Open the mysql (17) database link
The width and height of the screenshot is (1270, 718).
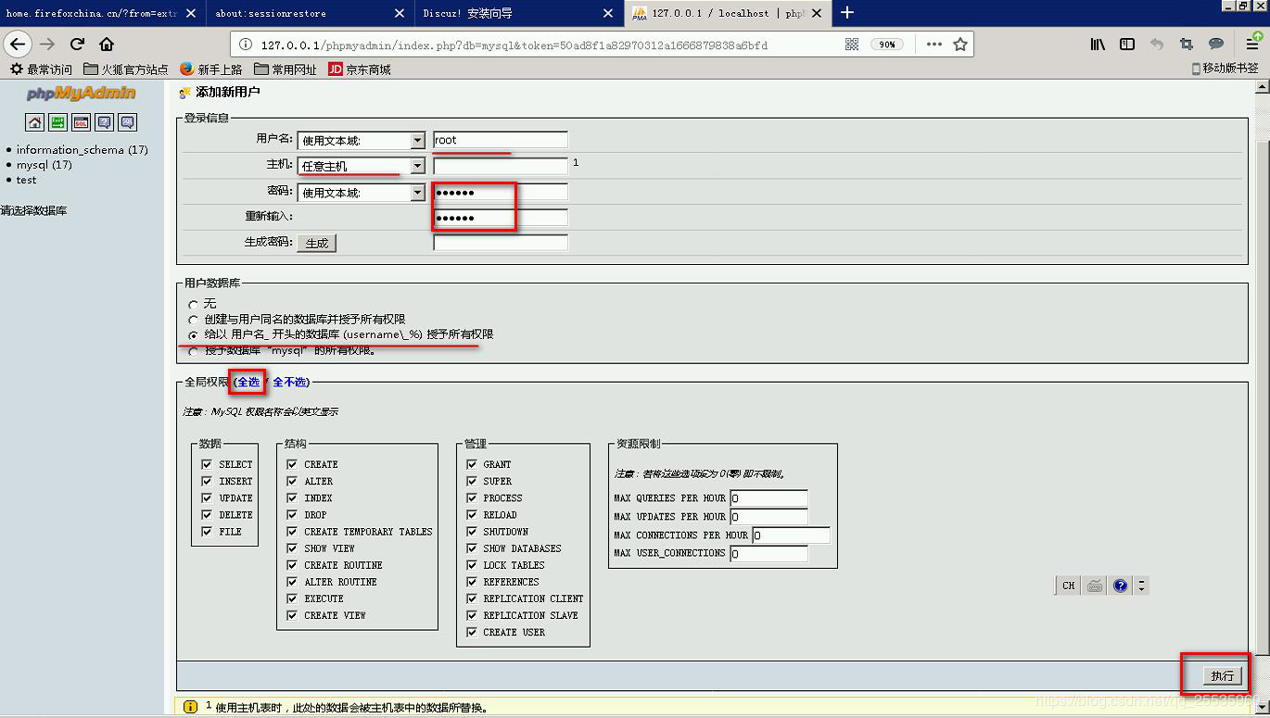(44, 165)
